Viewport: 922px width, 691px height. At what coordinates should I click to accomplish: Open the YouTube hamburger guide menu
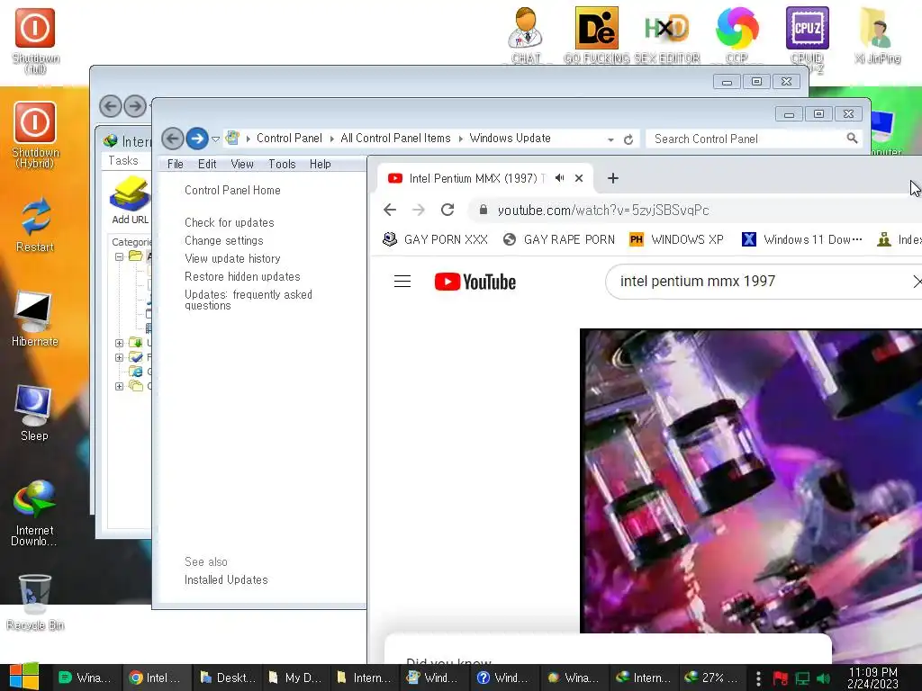coord(402,282)
